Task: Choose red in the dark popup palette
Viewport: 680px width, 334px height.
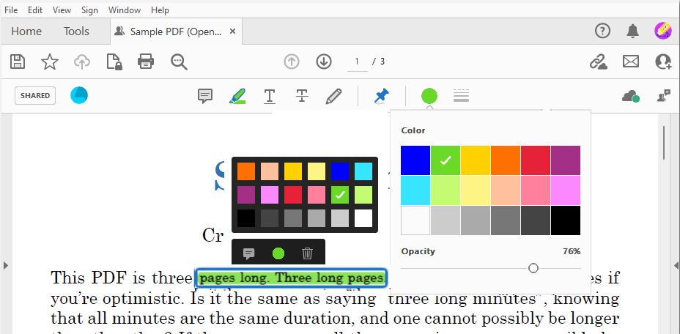Action: pos(292,195)
